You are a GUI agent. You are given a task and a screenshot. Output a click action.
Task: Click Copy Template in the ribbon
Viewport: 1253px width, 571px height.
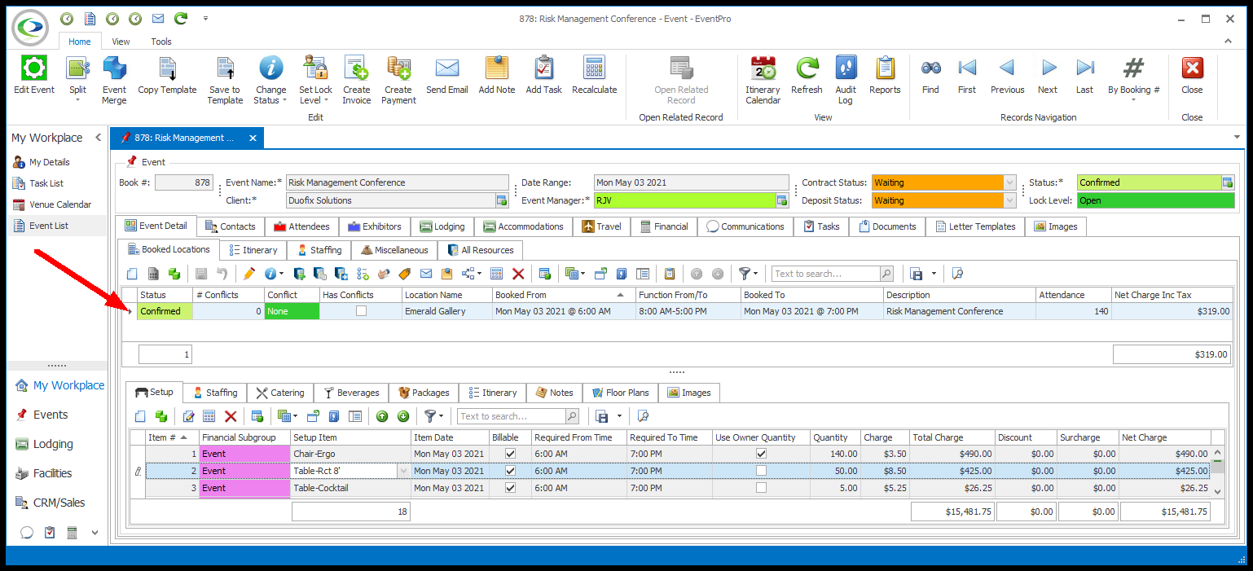[167, 76]
